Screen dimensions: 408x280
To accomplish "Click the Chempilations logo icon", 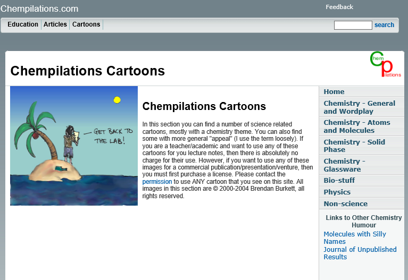I will (385, 65).
